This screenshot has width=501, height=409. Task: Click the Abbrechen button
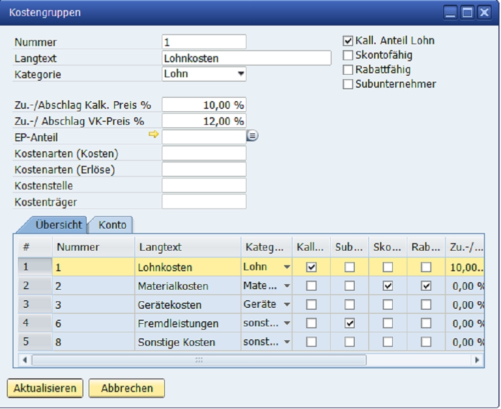(x=127, y=388)
